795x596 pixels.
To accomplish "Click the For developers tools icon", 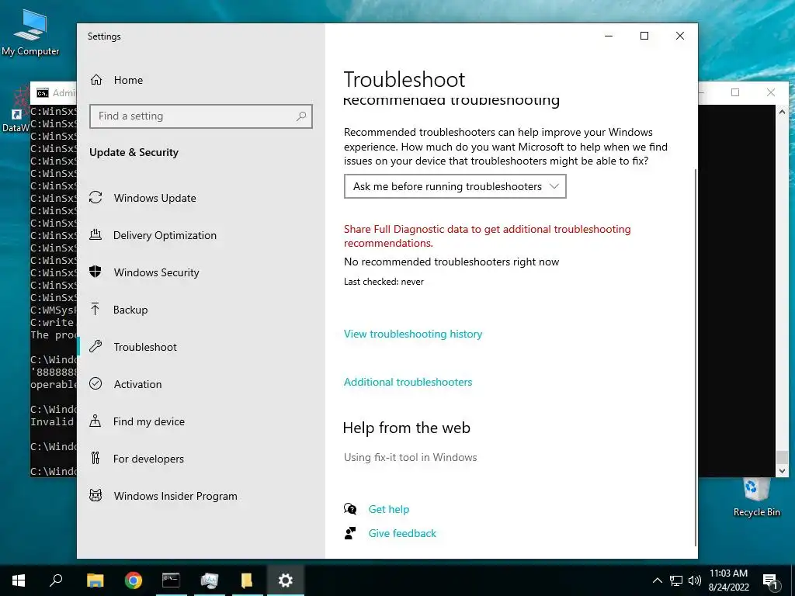I will [x=95, y=458].
